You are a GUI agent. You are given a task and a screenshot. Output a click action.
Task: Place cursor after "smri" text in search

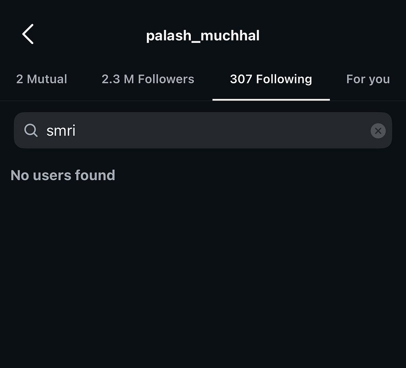click(76, 131)
